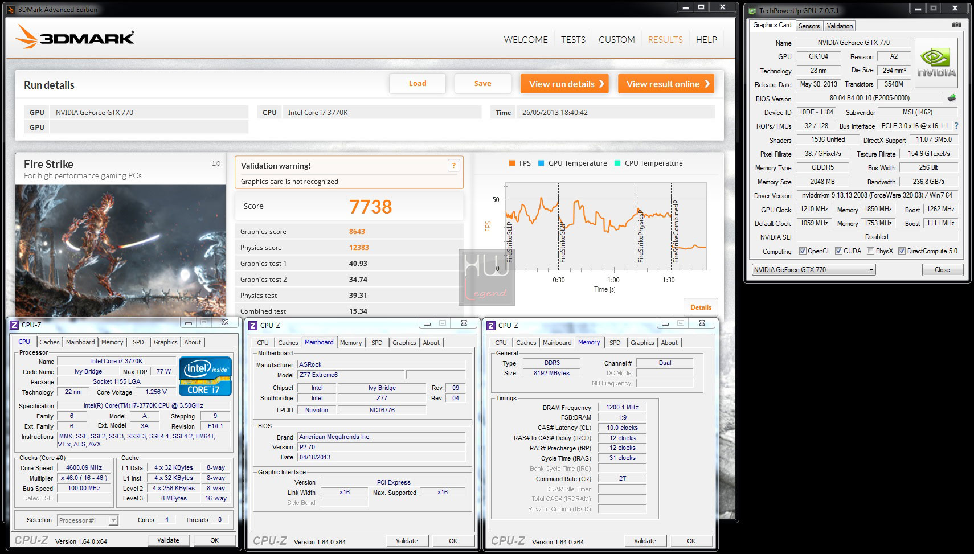Switch to TESTS in 3DMark

click(x=573, y=39)
